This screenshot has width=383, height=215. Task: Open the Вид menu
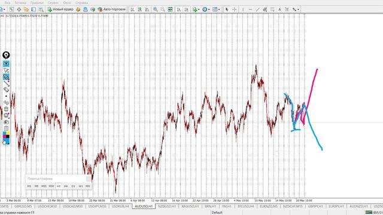point(7,2)
